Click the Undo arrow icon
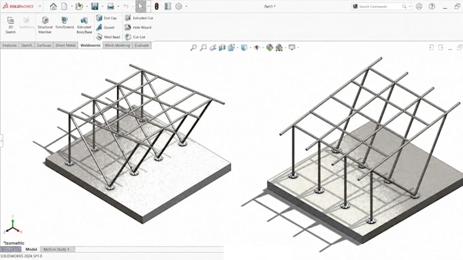Image resolution: width=463 pixels, height=260 pixels. pyautogui.click(x=126, y=6)
